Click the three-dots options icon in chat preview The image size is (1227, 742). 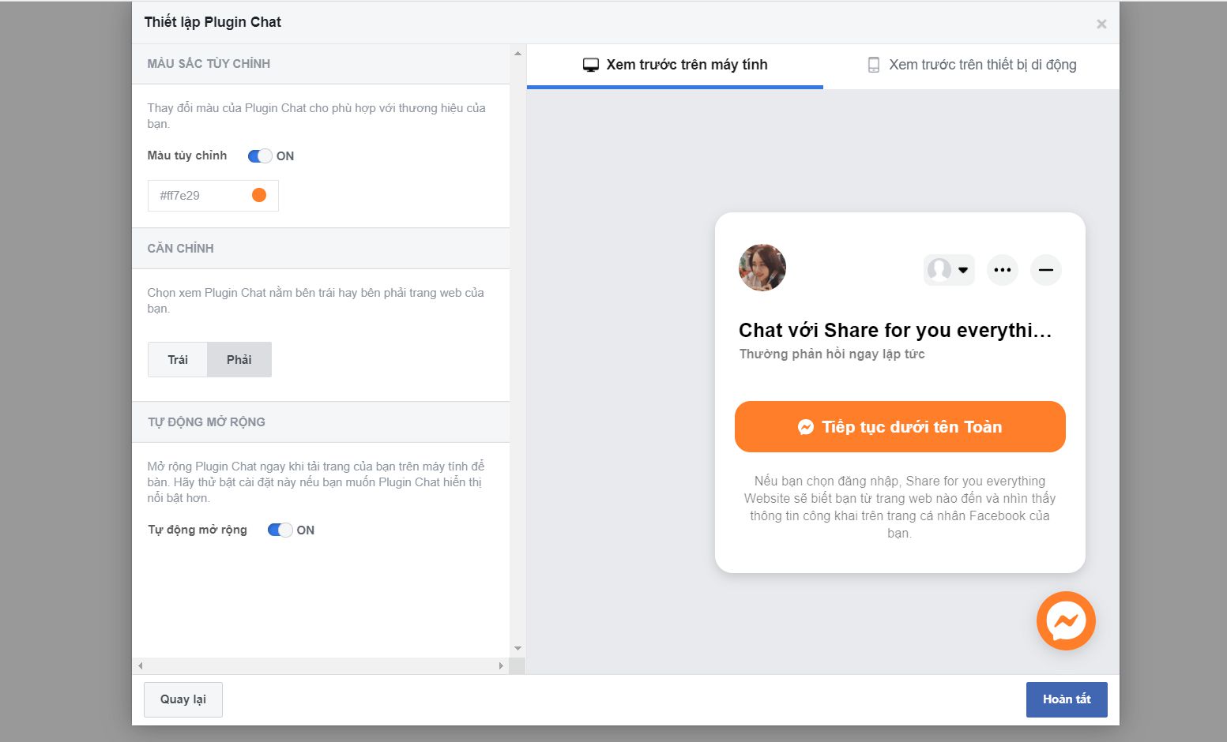tap(1002, 270)
